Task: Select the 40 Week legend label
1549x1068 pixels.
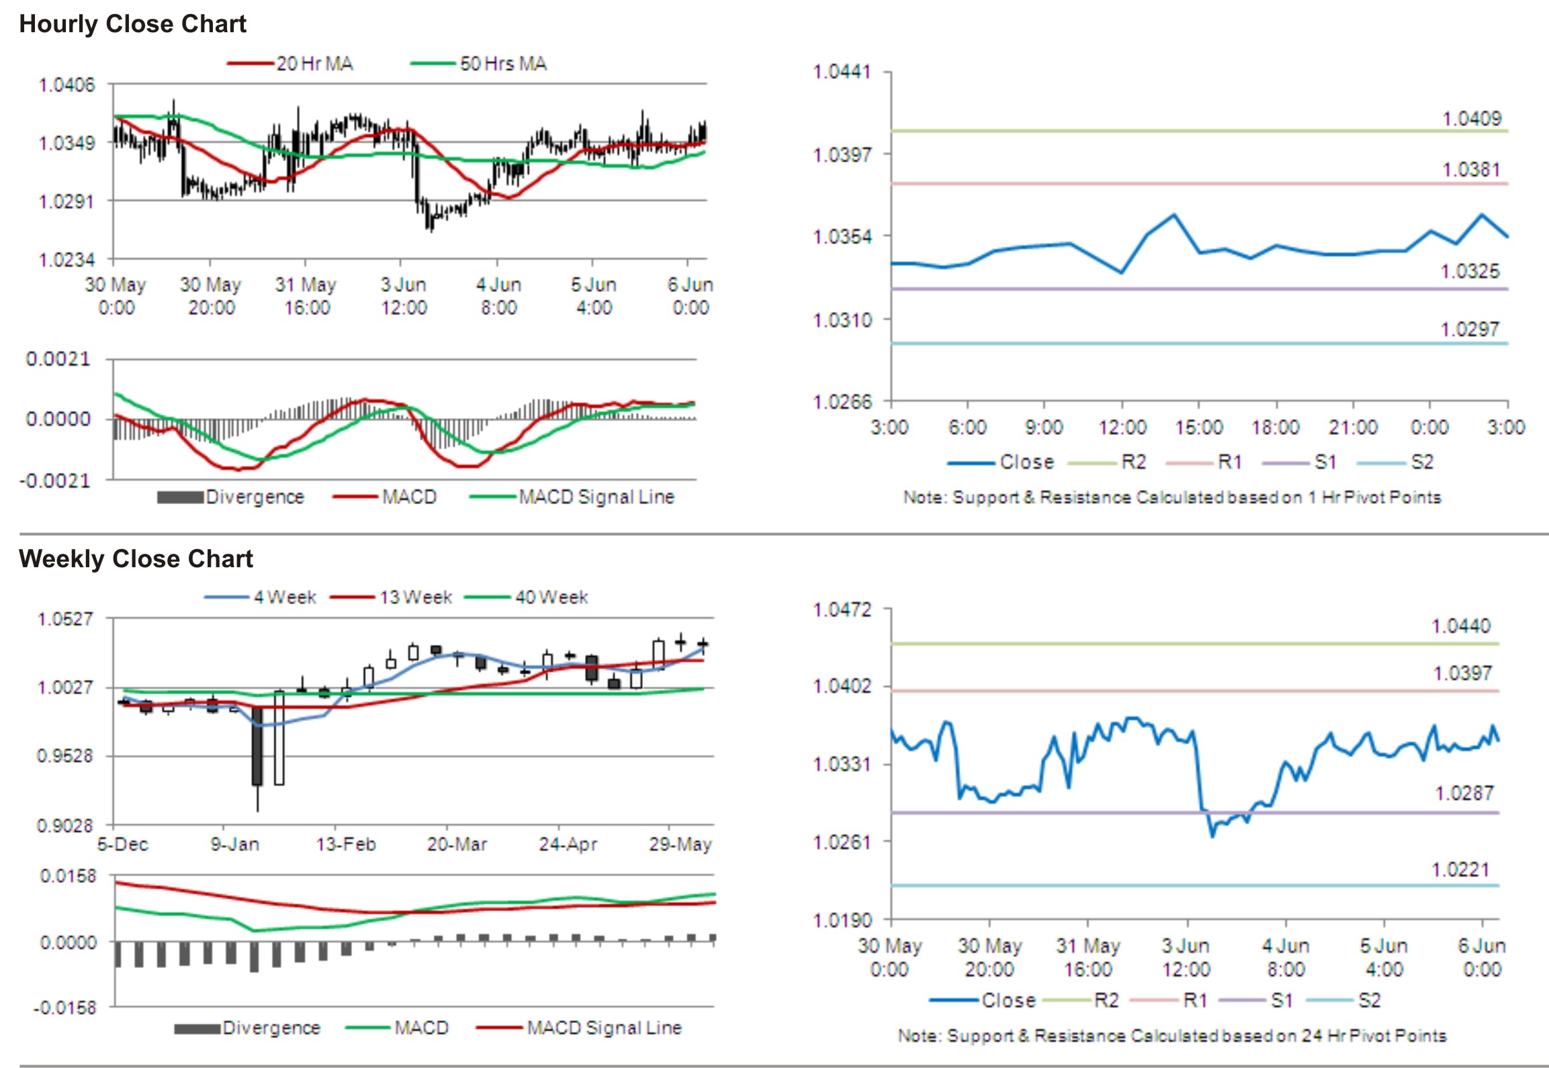Action: point(551,597)
